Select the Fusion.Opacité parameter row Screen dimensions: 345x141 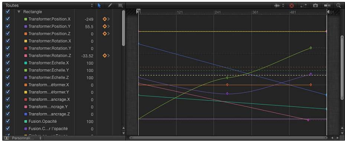point(64,121)
